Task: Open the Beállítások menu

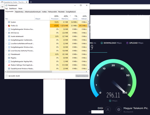Action: pos(13,8)
